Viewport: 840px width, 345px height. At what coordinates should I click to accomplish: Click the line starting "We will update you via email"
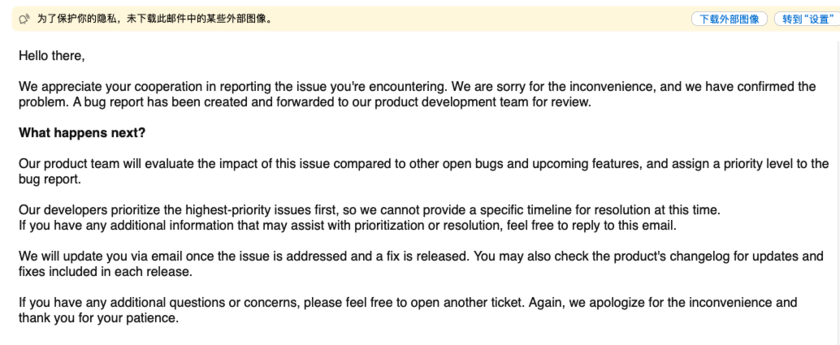pyautogui.click(x=421, y=257)
